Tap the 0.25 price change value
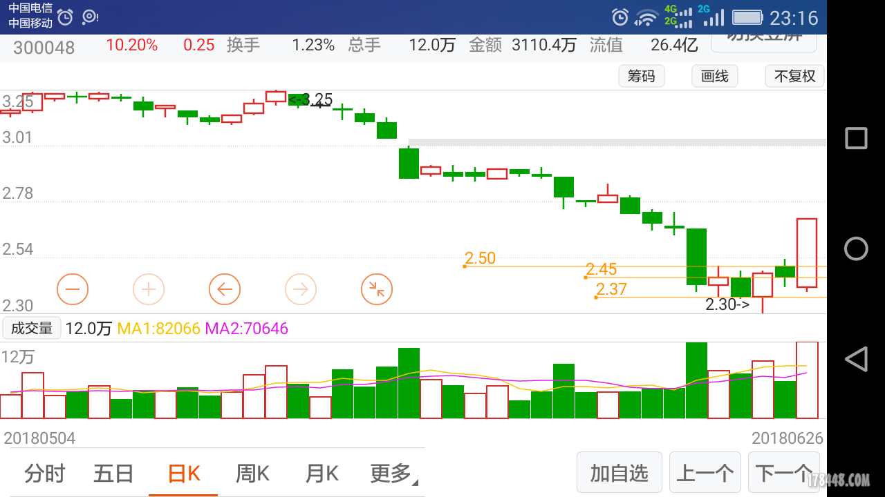 pos(199,46)
